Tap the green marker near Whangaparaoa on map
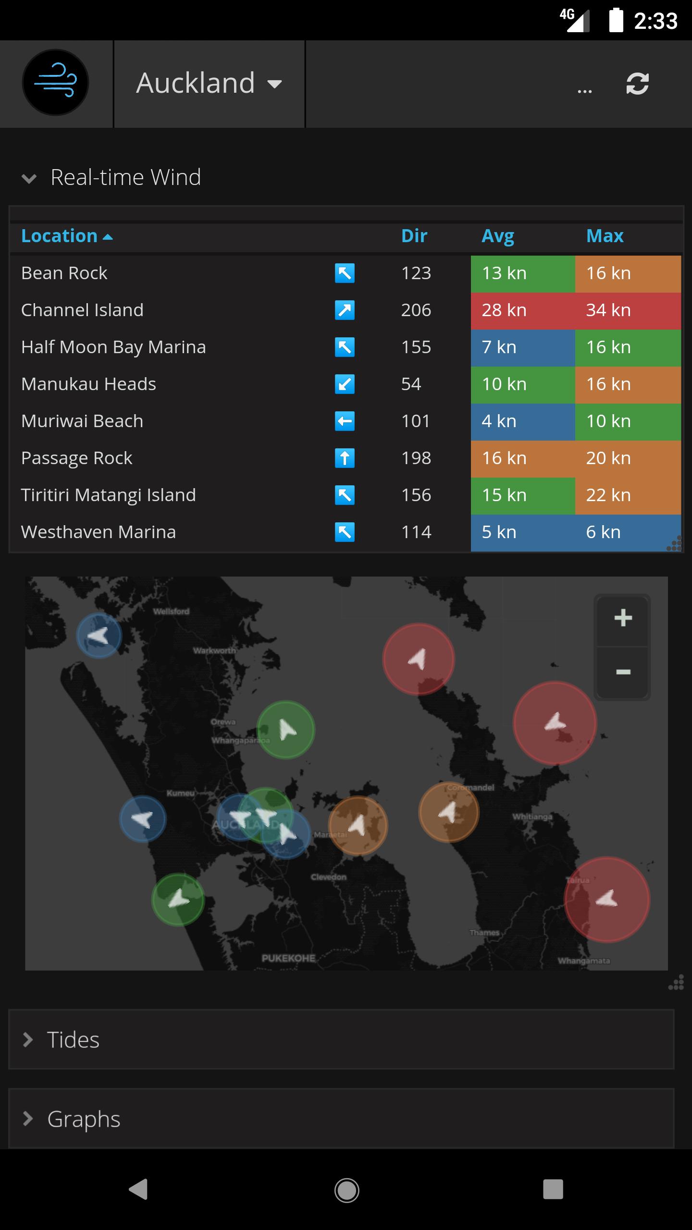Image resolution: width=692 pixels, height=1230 pixels. (286, 730)
